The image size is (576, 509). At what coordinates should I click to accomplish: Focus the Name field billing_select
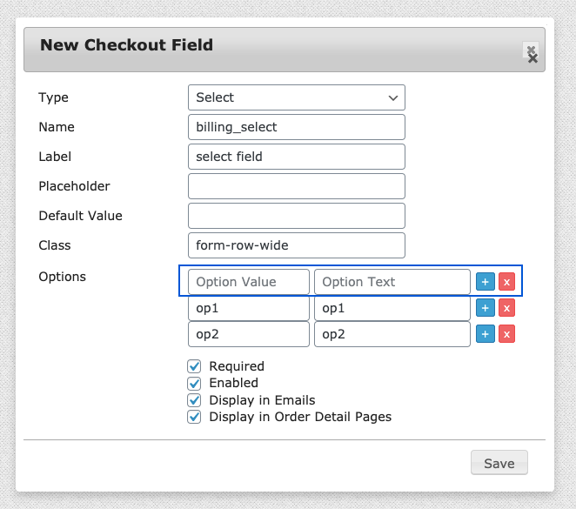tap(297, 127)
